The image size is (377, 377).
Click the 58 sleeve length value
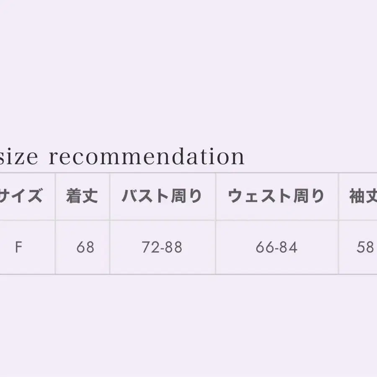pos(365,248)
